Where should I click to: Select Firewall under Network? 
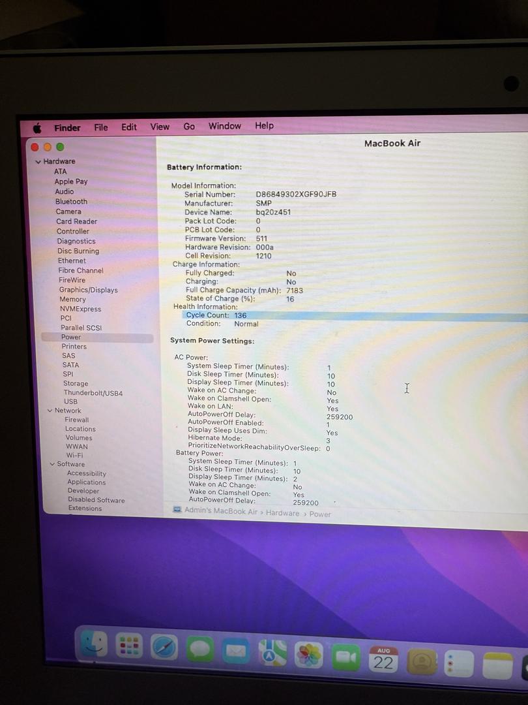click(77, 420)
